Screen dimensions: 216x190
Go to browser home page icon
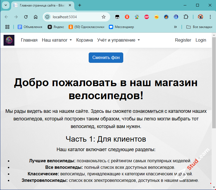pos(36,17)
